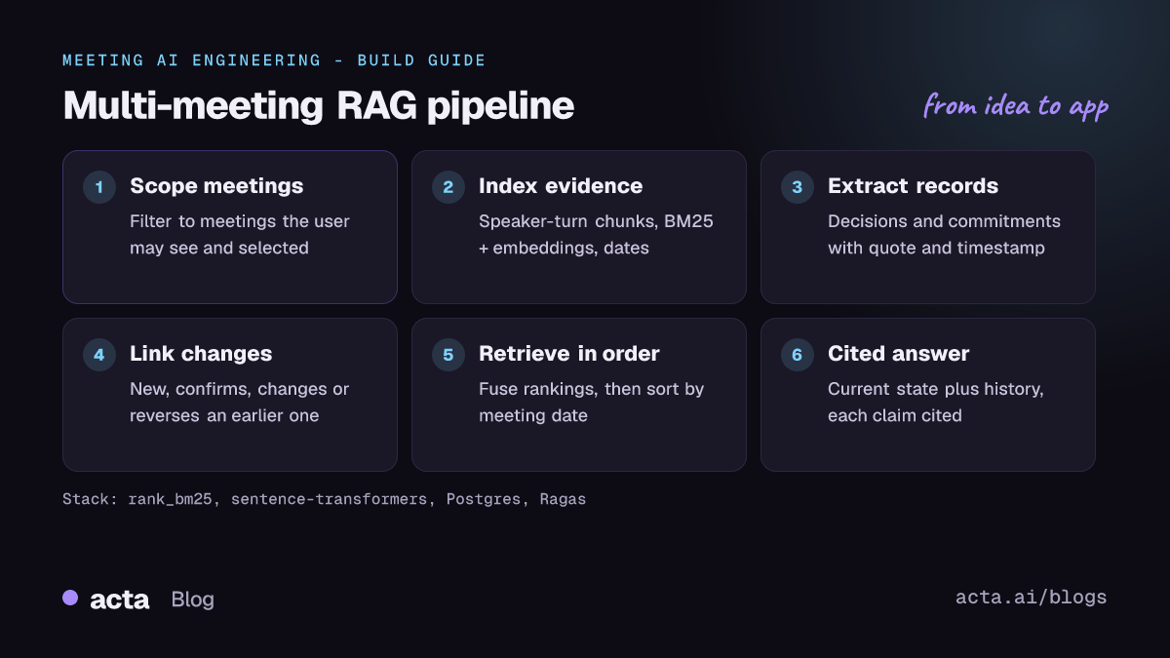Image resolution: width=1170 pixels, height=658 pixels.
Task: Click the number 2 badge on Index evidence
Action: 448,187
